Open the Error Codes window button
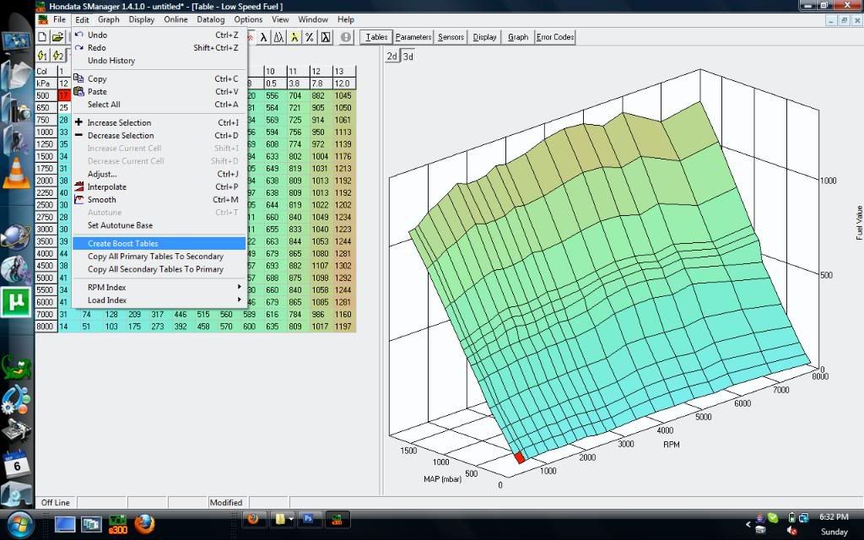 pyautogui.click(x=555, y=37)
